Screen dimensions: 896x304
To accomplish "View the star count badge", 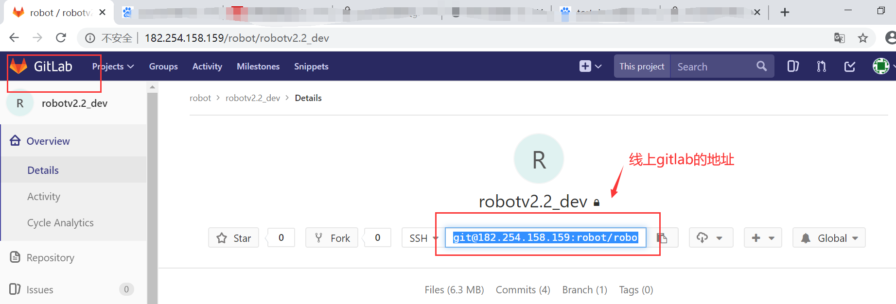I will coord(281,238).
